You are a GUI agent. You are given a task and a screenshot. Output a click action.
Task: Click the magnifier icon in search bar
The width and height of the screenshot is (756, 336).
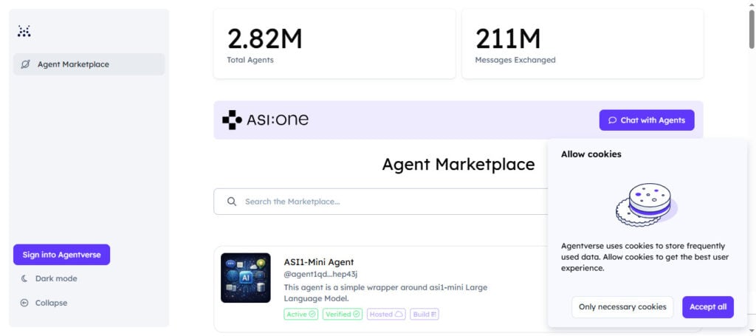tap(232, 202)
